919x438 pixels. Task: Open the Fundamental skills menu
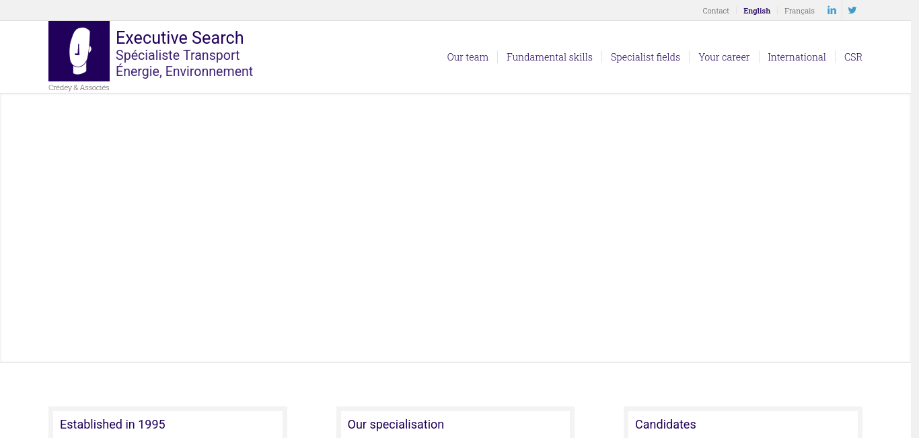pyautogui.click(x=550, y=57)
